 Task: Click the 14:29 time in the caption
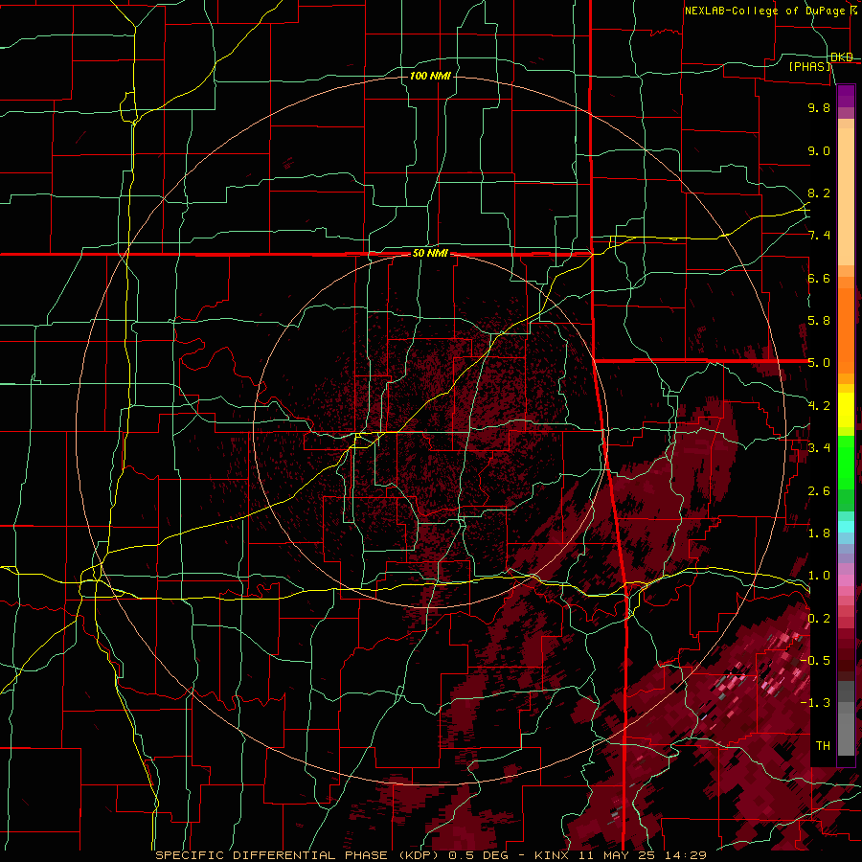[x=687, y=855]
